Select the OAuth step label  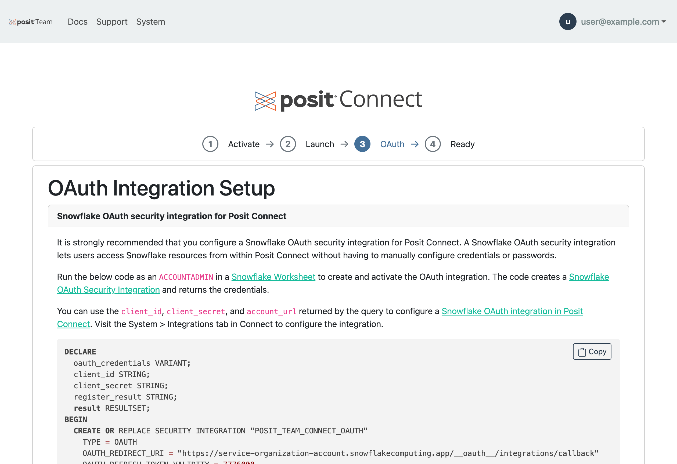tap(392, 144)
